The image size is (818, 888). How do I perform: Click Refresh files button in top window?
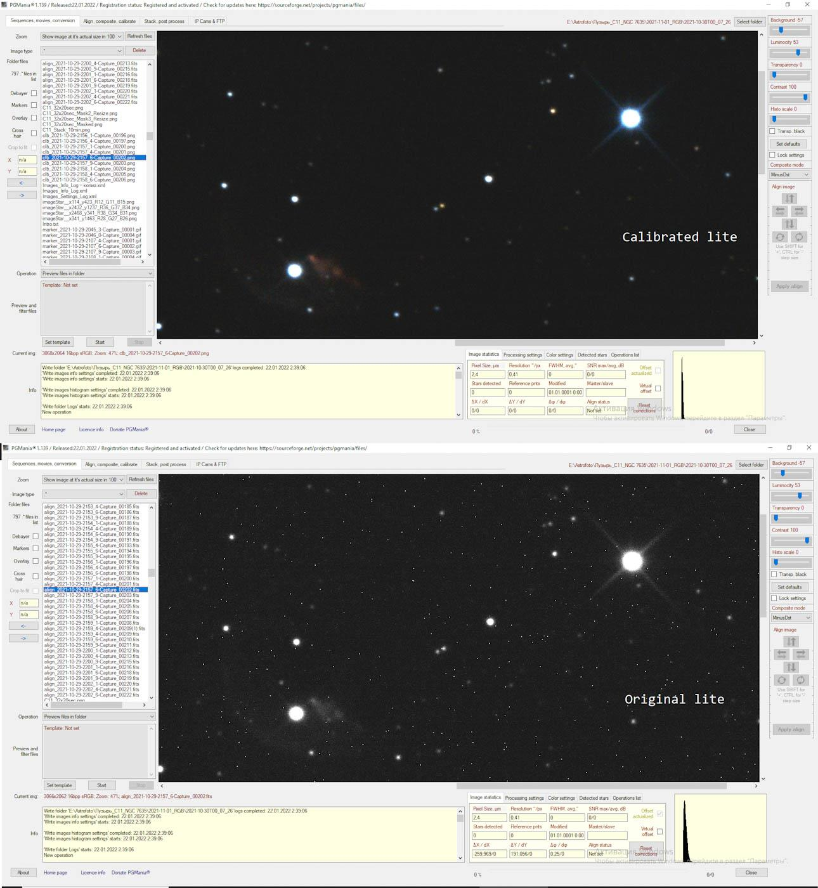pyautogui.click(x=140, y=37)
